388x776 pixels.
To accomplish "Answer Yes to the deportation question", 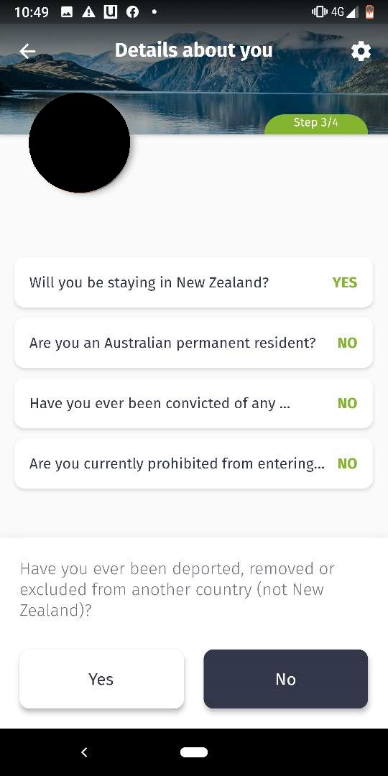I will [x=101, y=679].
